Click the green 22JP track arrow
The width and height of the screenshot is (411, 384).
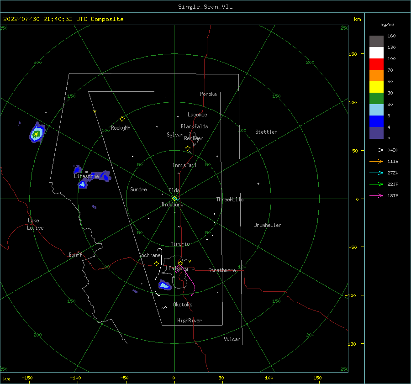(x=376, y=184)
